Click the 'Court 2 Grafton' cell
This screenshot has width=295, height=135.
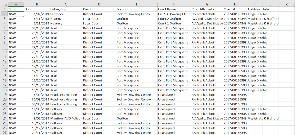[x=174, y=19]
